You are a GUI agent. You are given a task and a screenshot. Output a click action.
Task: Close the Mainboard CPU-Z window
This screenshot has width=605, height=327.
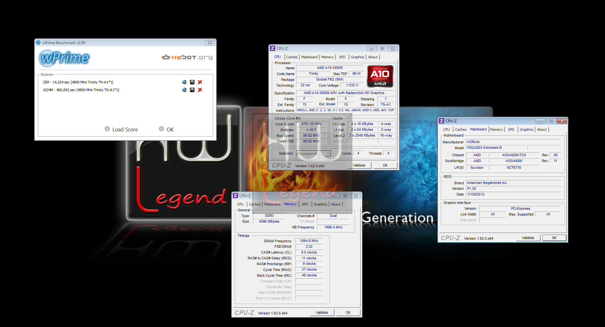point(562,121)
